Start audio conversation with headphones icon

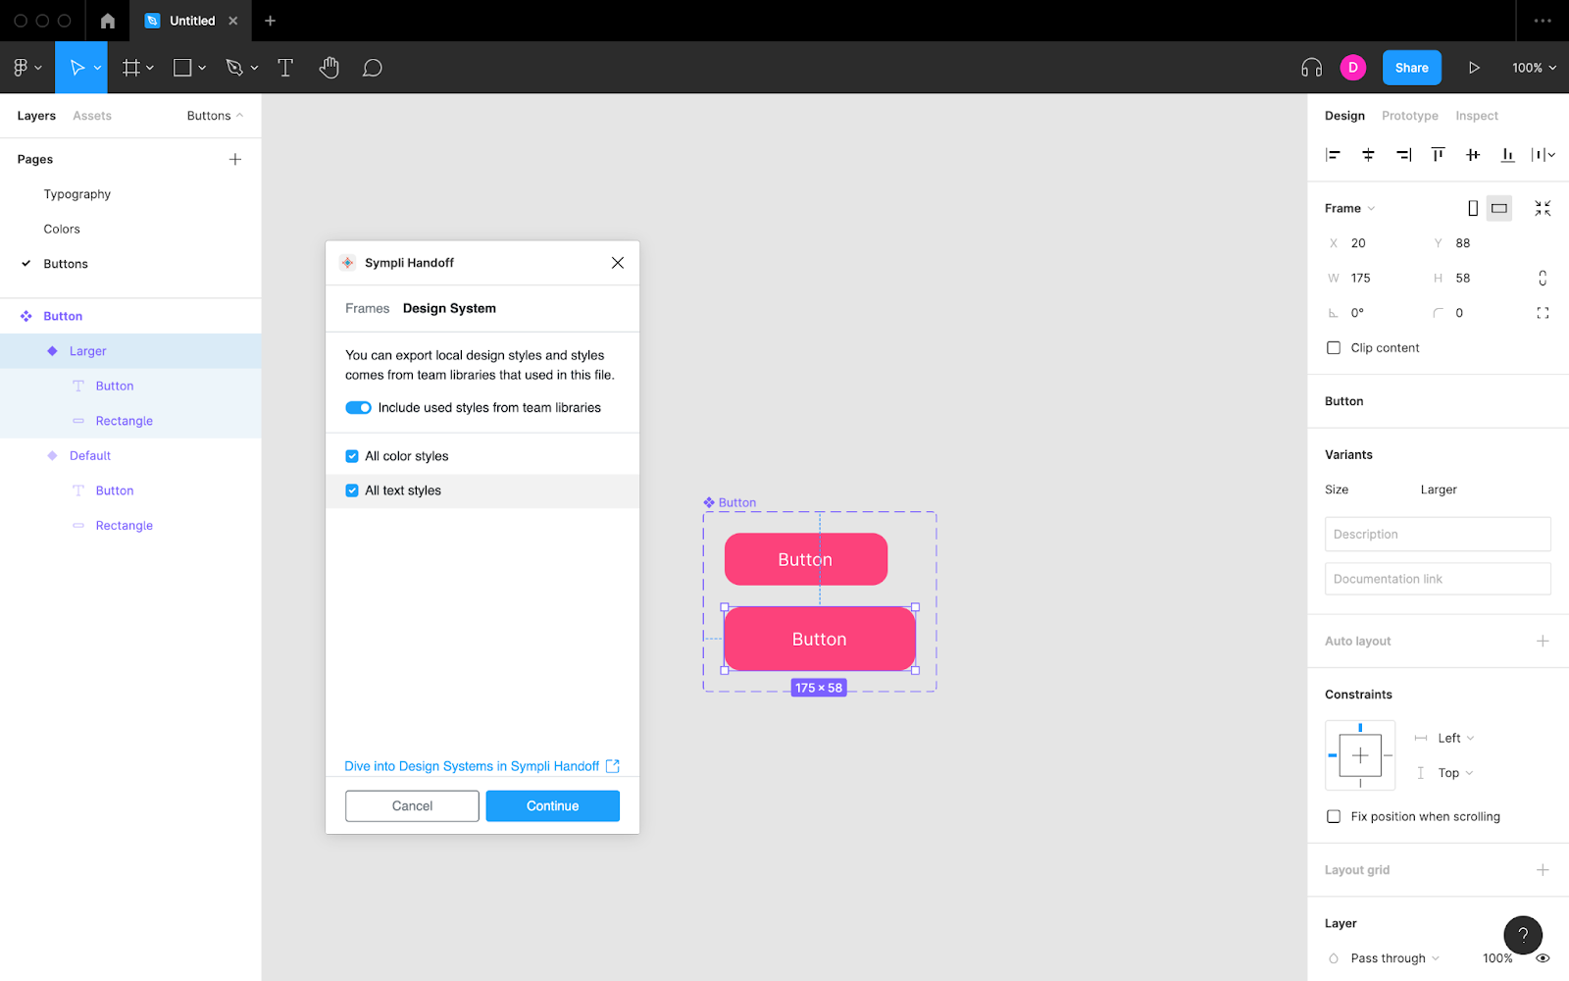[x=1311, y=68]
